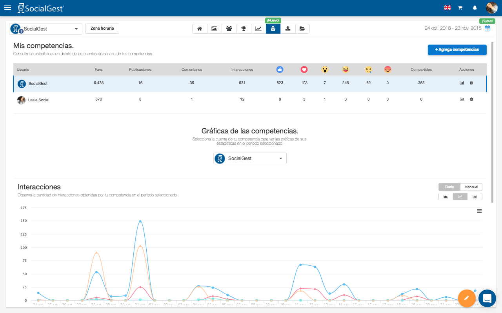View stats chart for SocialGest row
This screenshot has width=502, height=313.
462,83
